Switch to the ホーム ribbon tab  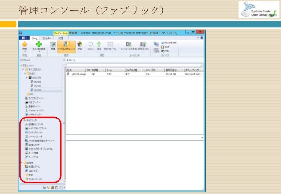pos(35,38)
